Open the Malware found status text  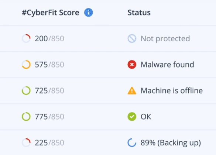pos(167,65)
